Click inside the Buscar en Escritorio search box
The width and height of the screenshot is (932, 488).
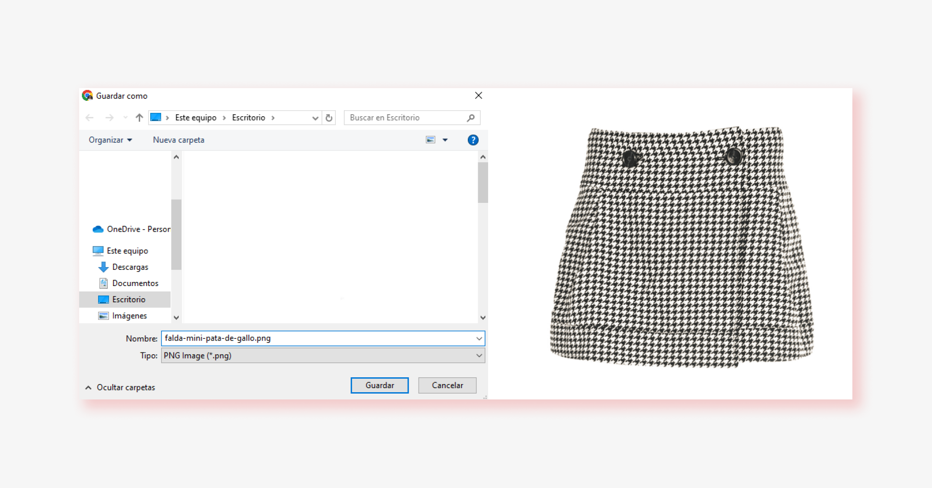398,117
